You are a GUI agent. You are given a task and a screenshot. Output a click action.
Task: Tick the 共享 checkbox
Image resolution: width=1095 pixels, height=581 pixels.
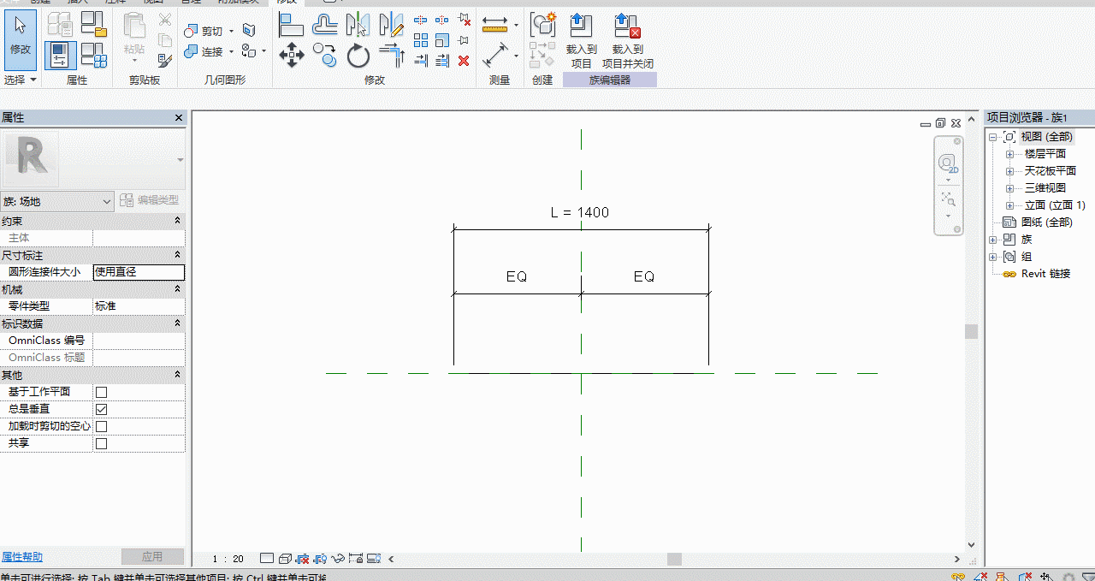click(101, 443)
